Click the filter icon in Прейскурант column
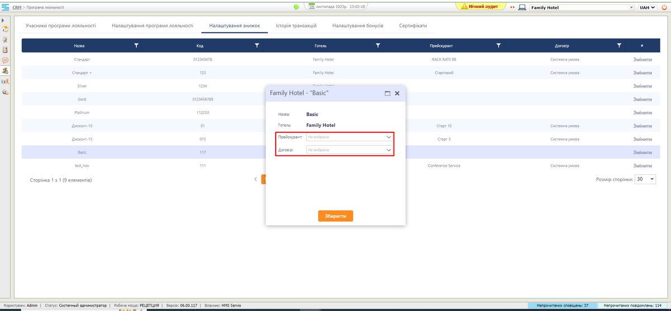This screenshot has height=311, width=671. pyautogui.click(x=498, y=45)
